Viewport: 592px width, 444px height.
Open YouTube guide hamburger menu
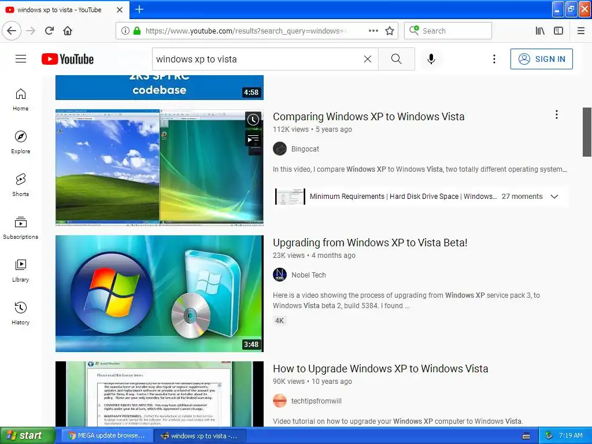(x=21, y=59)
